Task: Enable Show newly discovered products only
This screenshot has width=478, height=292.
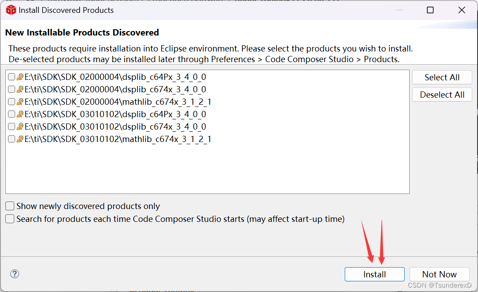Action: tap(10, 206)
